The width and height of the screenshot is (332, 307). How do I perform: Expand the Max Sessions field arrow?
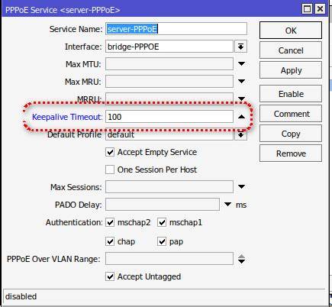pyautogui.click(x=241, y=187)
